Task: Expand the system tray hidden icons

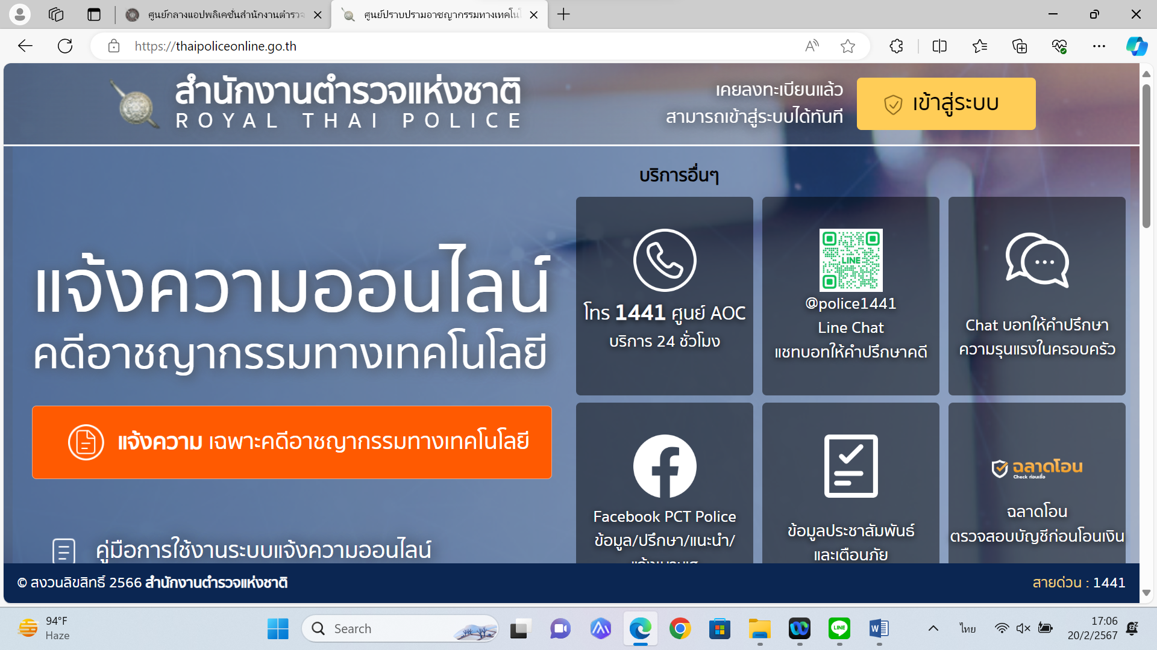Action: 933,628
